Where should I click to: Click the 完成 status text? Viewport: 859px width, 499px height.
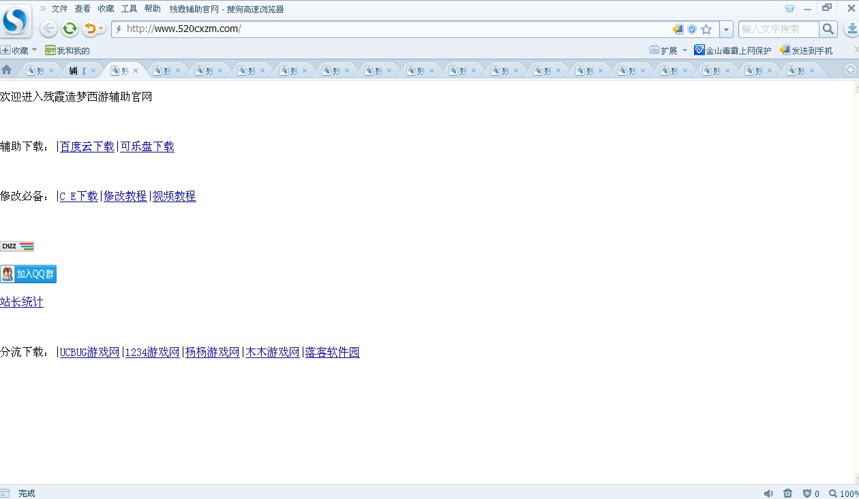click(x=27, y=494)
